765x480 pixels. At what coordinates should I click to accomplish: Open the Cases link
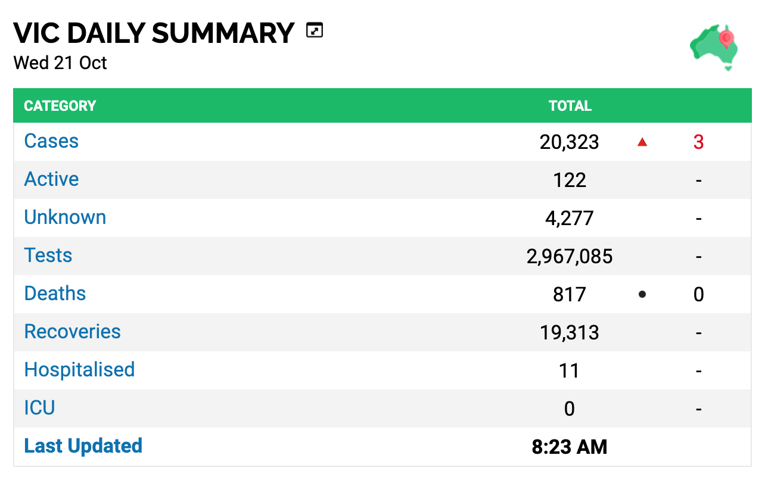[x=51, y=141]
